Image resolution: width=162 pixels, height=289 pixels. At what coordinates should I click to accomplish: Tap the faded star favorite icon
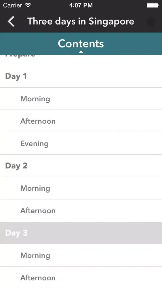click(x=151, y=22)
